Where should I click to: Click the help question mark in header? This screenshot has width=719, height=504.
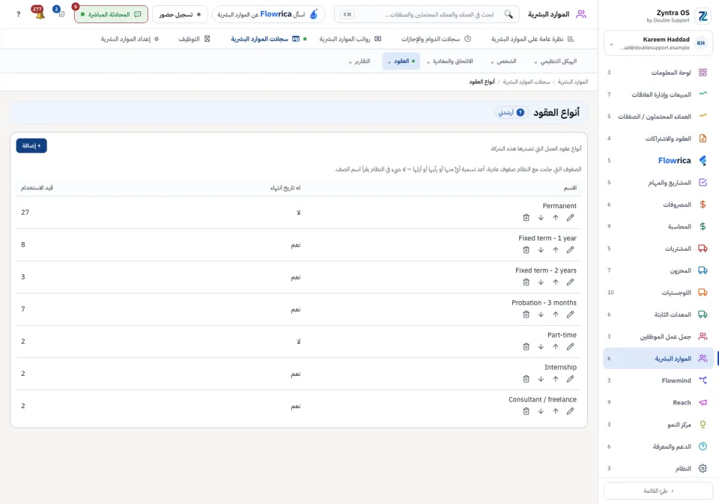pyautogui.click(x=18, y=14)
